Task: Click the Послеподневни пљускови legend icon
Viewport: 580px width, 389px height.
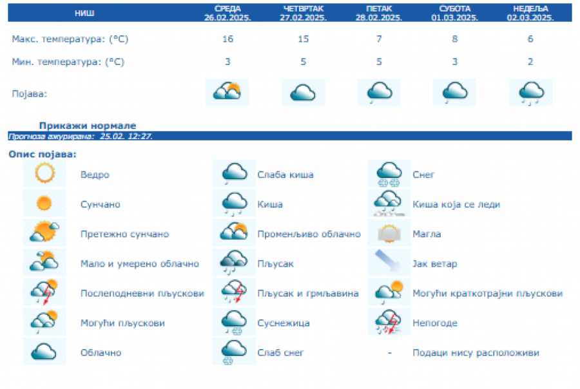Action: 44,293
